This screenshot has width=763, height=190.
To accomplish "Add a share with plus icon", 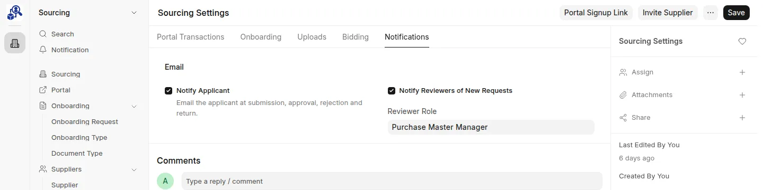I will tap(742, 118).
